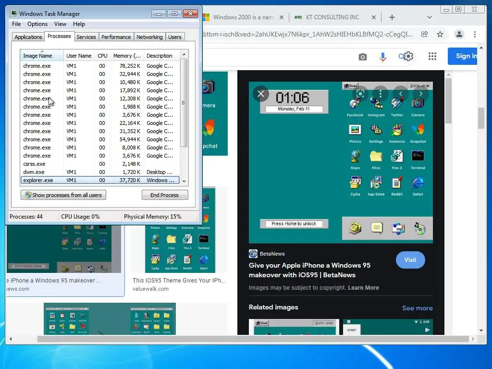Select the explorer.exe process row
Image resolution: width=492 pixels, height=369 pixels.
[x=100, y=180]
